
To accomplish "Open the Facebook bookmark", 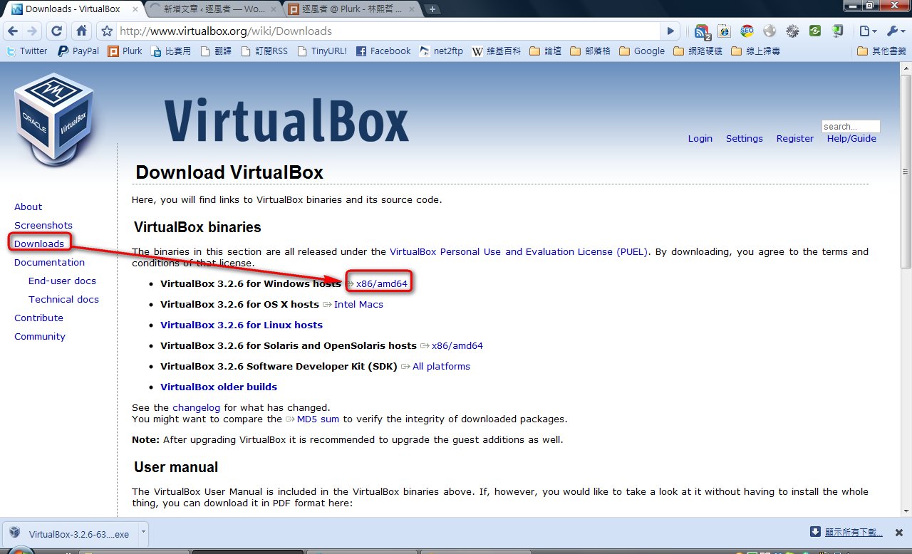I will [383, 51].
